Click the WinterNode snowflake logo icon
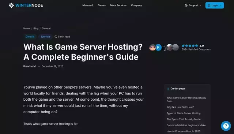 [x=11, y=5]
